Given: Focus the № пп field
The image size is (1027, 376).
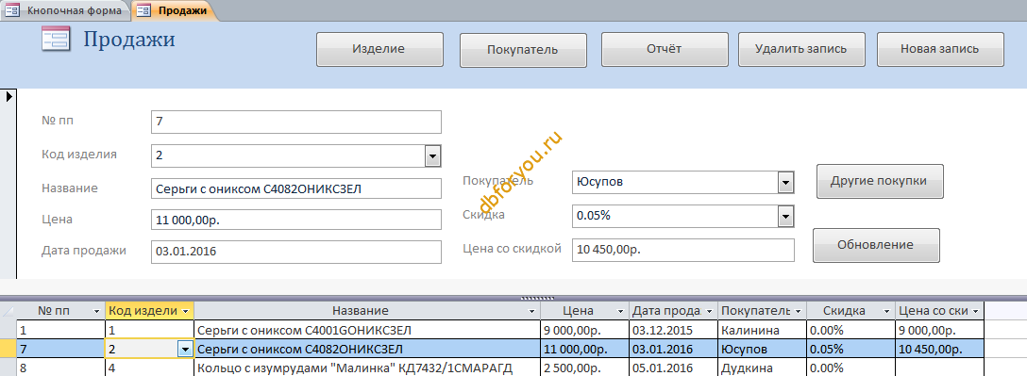Looking at the screenshot, I should (x=296, y=122).
